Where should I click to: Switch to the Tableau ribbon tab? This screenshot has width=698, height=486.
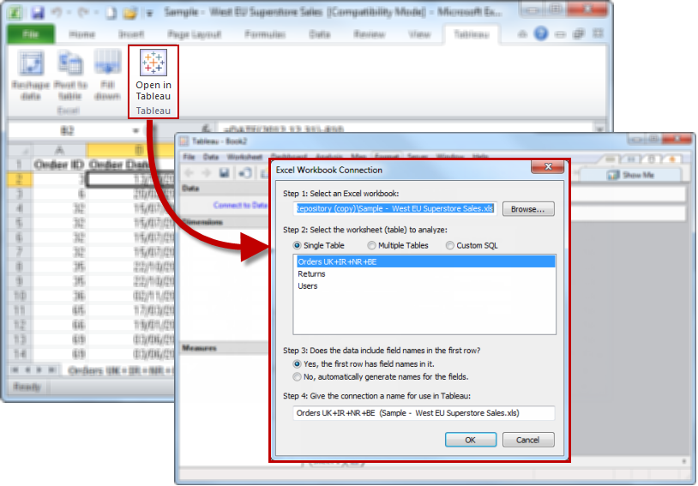[470, 34]
